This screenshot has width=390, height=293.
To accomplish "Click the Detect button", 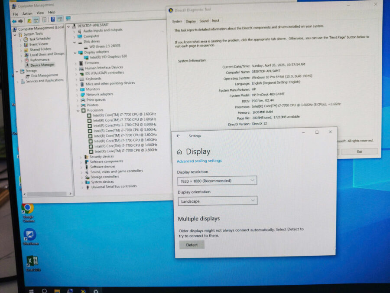I will tap(192, 245).
